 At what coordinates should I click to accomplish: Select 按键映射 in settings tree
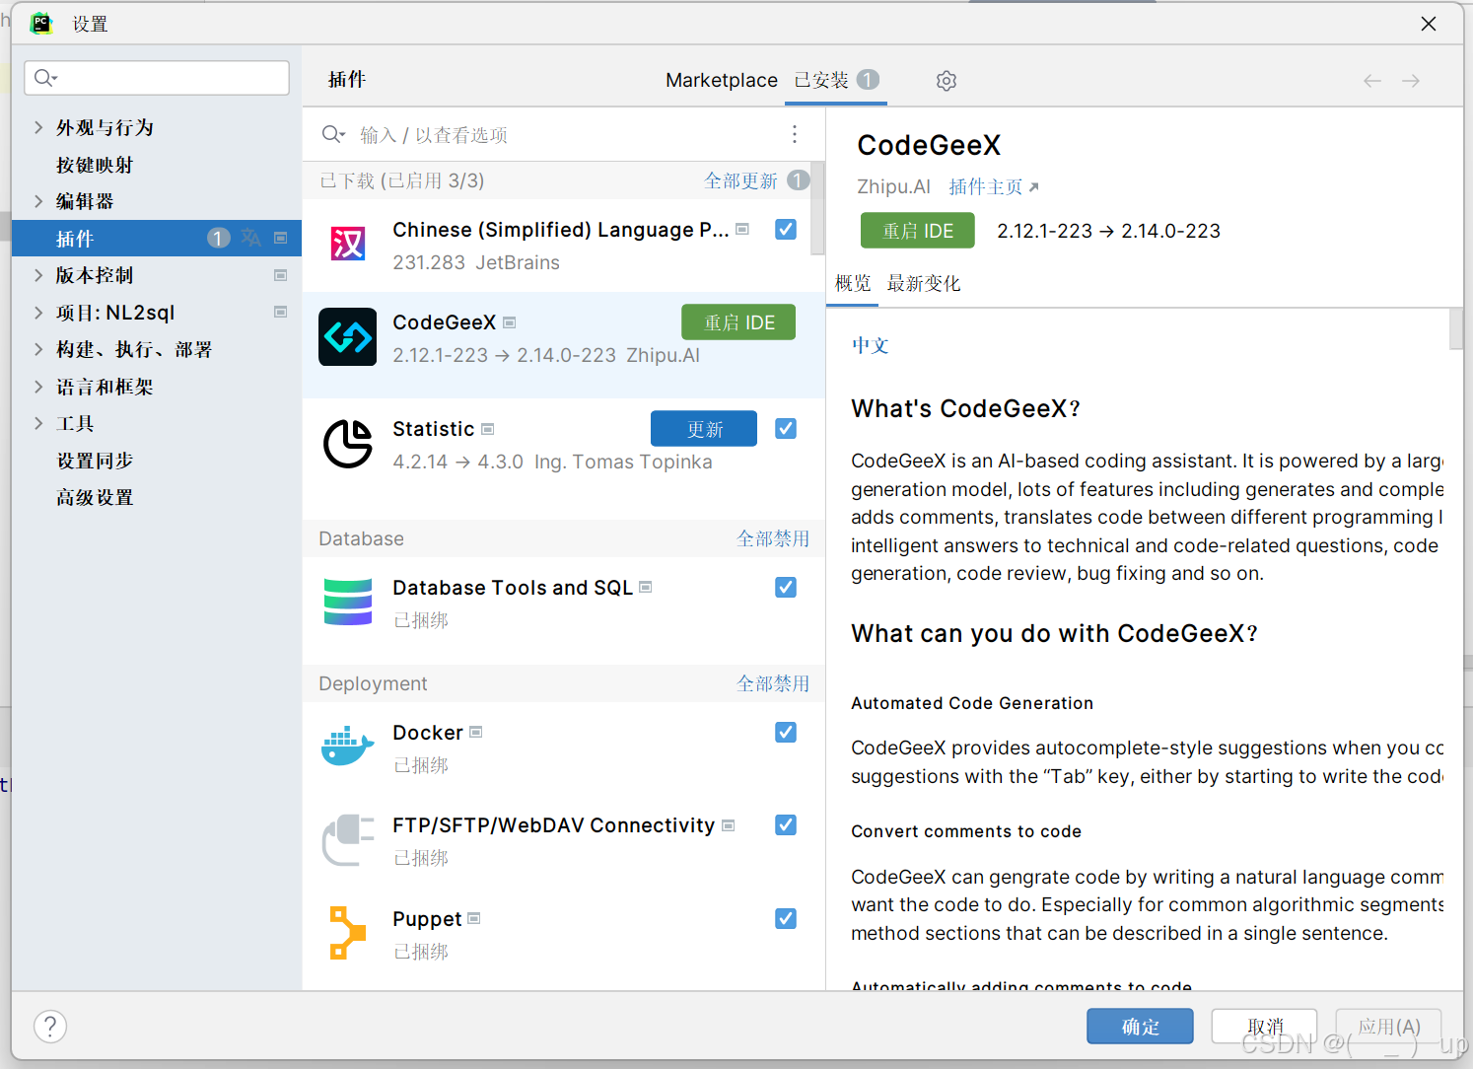click(x=95, y=165)
